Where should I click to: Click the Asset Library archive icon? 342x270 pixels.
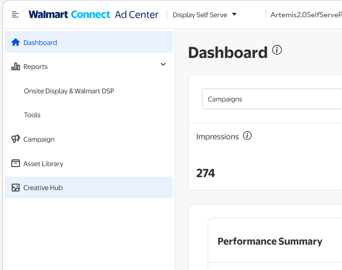15,163
